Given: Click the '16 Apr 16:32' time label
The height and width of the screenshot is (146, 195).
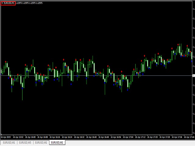Looking at the screenshot, I should [x=79, y=137].
